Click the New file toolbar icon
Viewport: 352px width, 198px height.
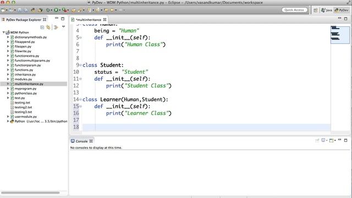3,10
